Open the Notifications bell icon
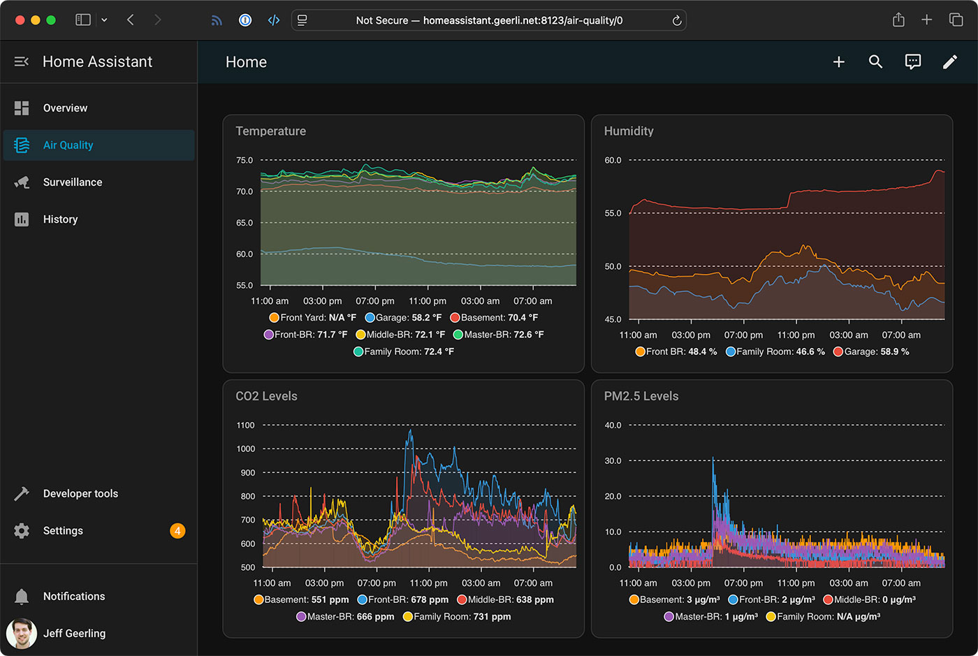 pos(22,597)
